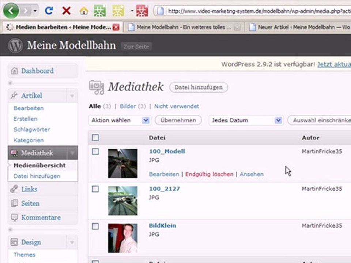Reload the page with the blue refresh icon

pyautogui.click(x=49, y=11)
